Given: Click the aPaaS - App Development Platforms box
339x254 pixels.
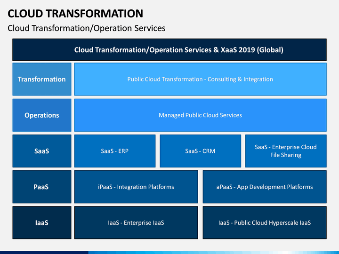Looking at the screenshot, I should (x=265, y=187).
